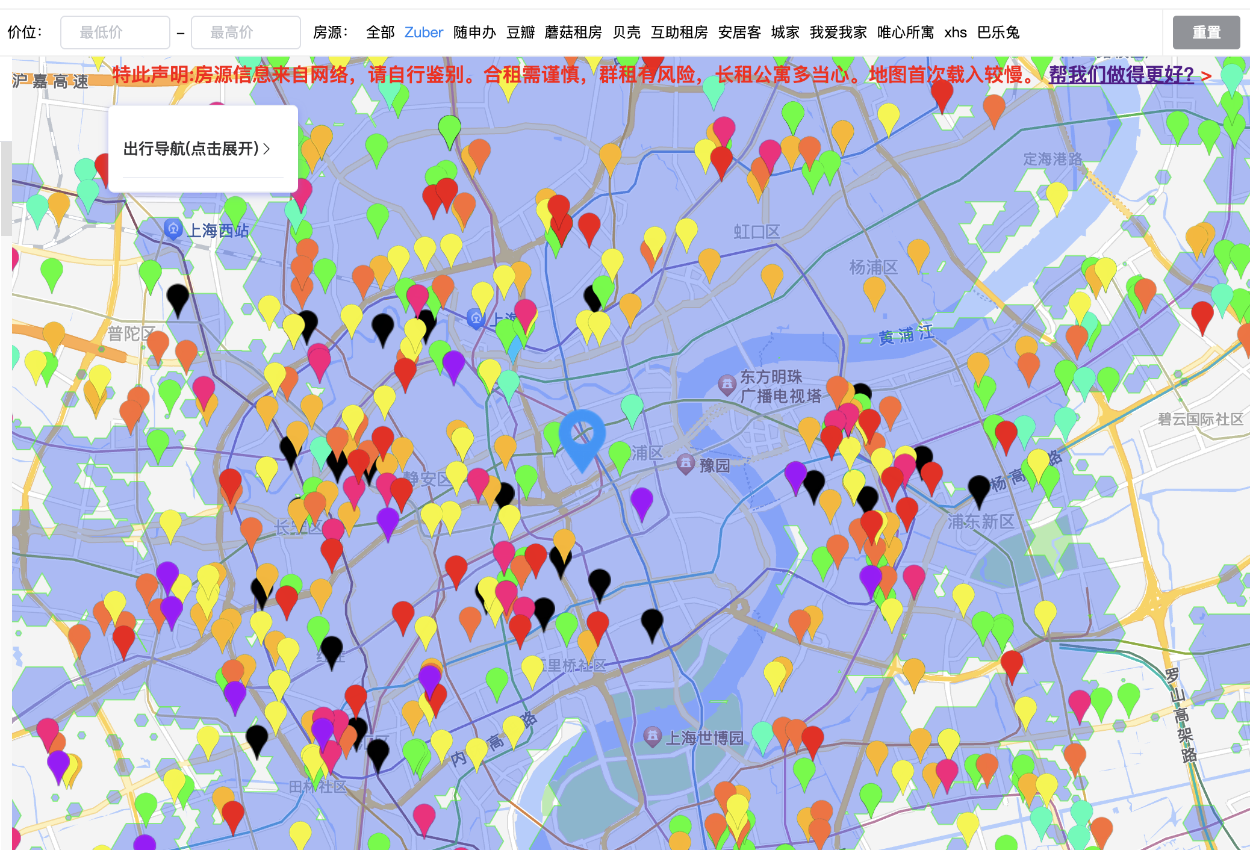
Task: Click the mint pin above the 浦区 label
Action: pos(632,411)
